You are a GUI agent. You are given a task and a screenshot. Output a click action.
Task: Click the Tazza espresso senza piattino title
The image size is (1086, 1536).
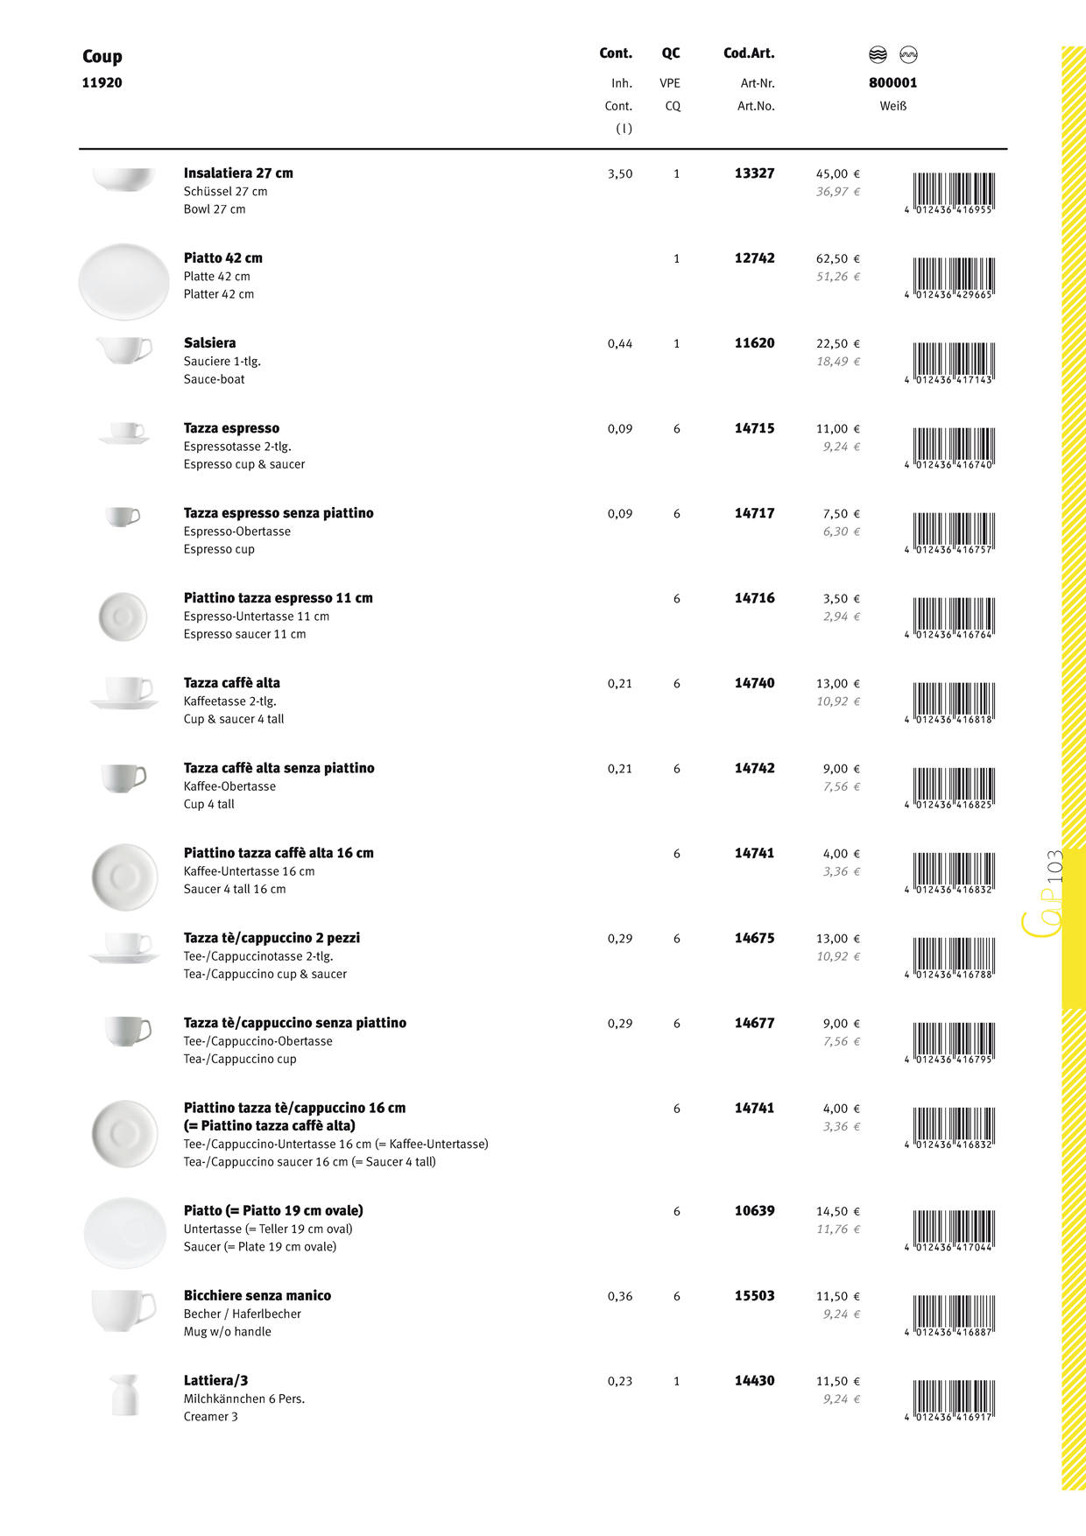(x=279, y=513)
